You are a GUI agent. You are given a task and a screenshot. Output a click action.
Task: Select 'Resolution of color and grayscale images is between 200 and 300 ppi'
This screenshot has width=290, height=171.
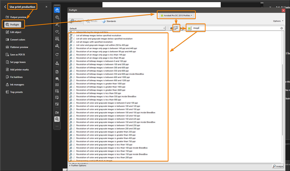pyautogui.click(x=108, y=129)
